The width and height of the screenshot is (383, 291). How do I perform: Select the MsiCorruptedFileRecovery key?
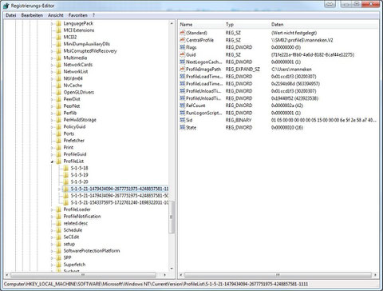click(90, 51)
